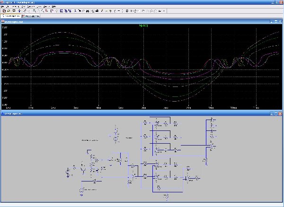Image resolution: width=284 pixels, height=207 pixels.
Task: Select the SPICE Directive .op icon
Action: 164,11
